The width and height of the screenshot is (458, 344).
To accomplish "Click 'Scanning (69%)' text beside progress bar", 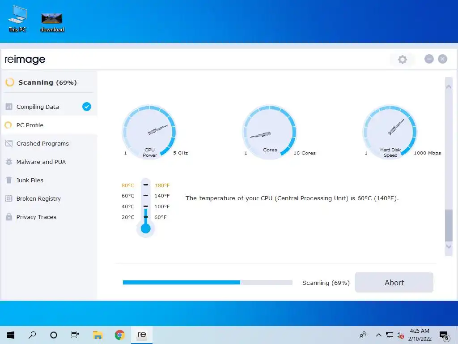I will (x=326, y=283).
